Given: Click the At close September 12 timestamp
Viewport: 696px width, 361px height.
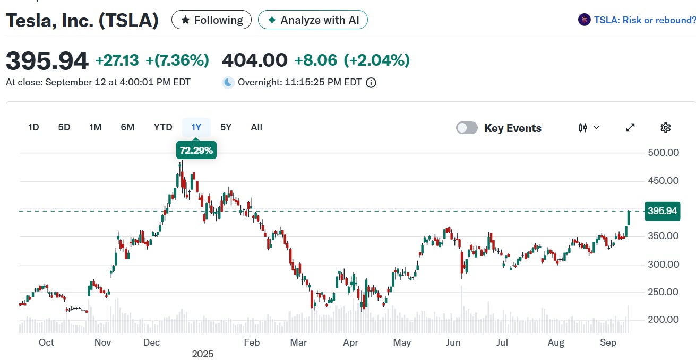Looking at the screenshot, I should [x=98, y=82].
